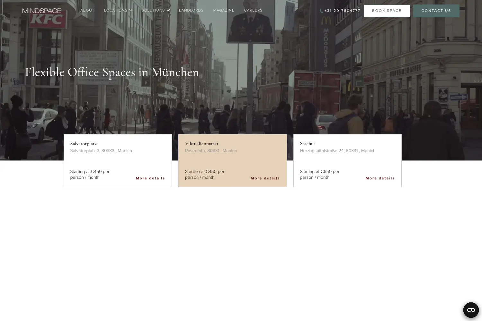Click address Herzogspitalstraße 24, 80331, Munich
Screen dimensions: 482x321
(x=338, y=151)
